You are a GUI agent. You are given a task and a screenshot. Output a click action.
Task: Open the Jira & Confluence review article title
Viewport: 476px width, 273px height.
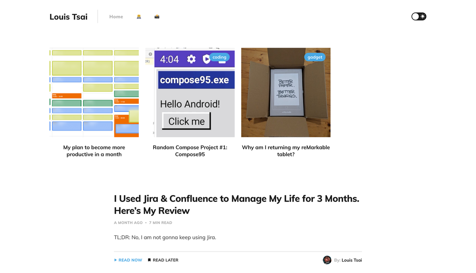tap(236, 204)
